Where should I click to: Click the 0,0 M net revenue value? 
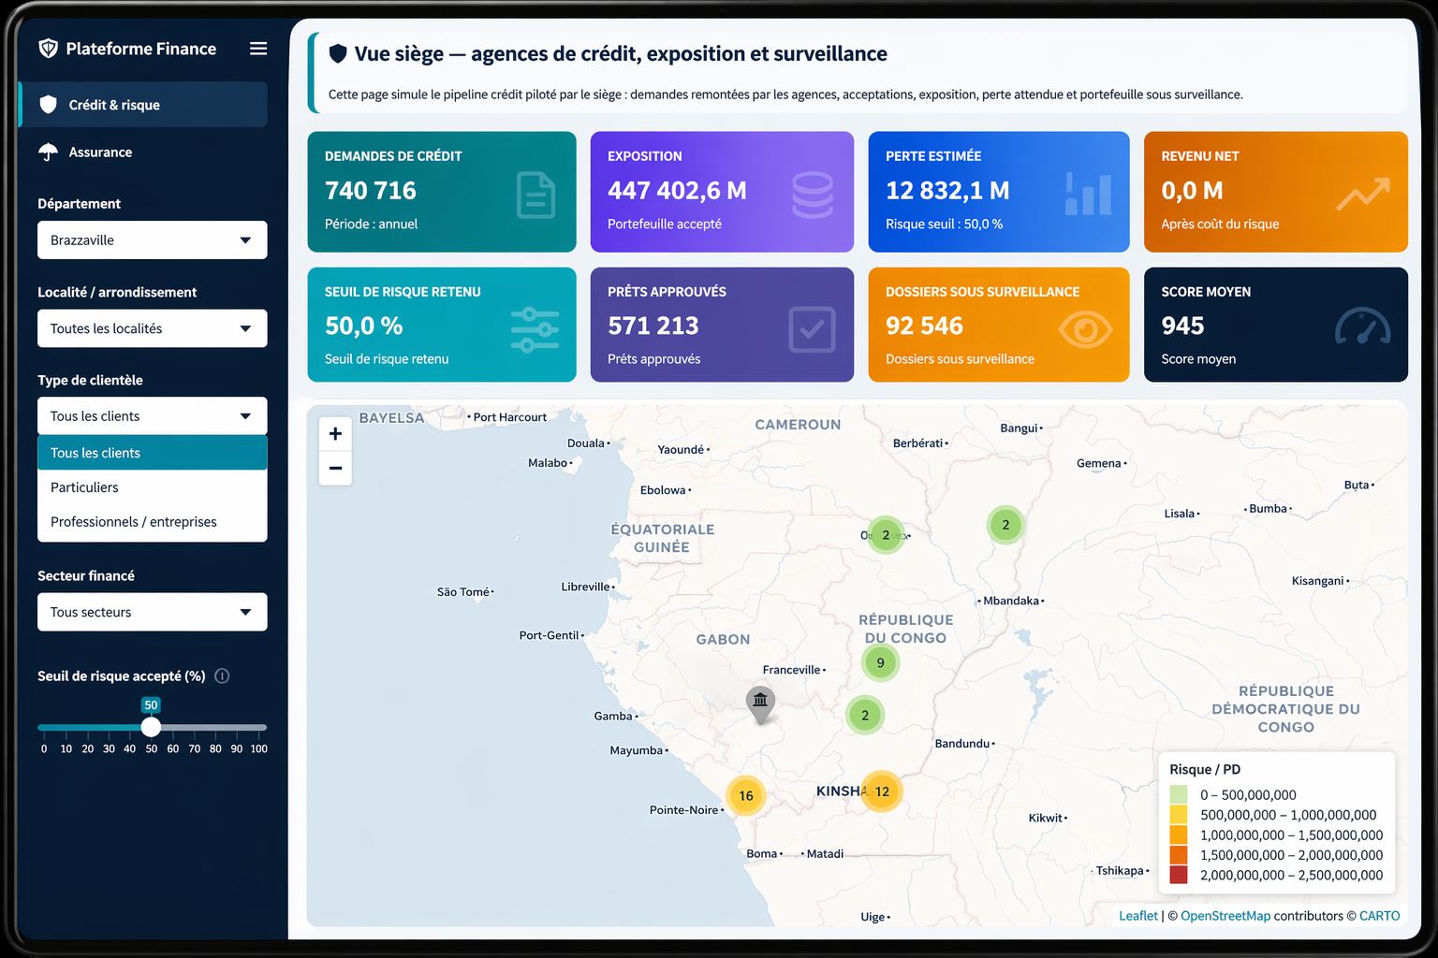(1192, 191)
